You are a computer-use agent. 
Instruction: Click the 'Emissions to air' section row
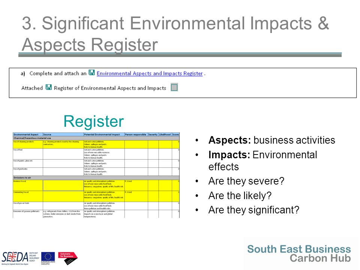[96, 178]
